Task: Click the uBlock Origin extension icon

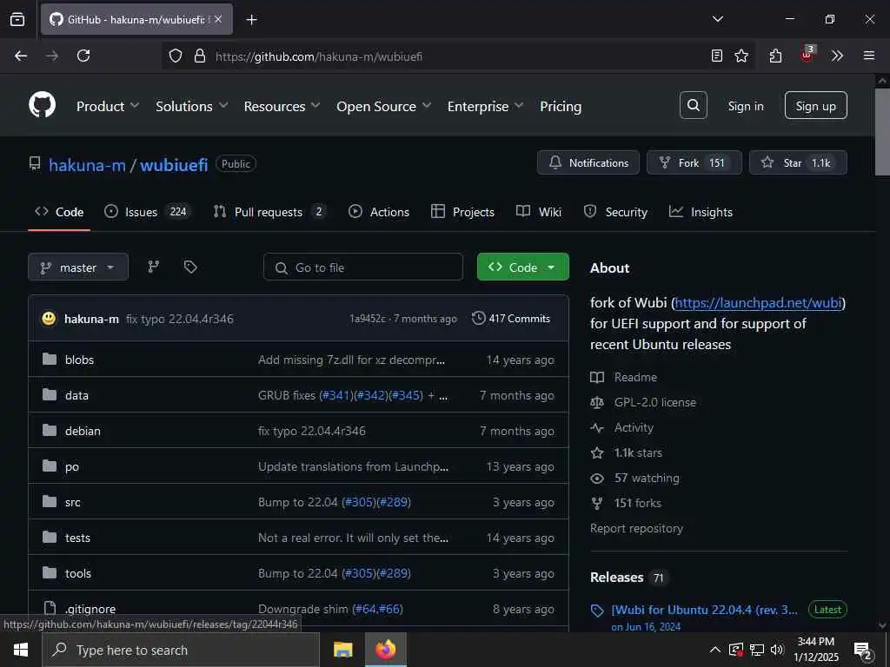Action: coord(807,55)
